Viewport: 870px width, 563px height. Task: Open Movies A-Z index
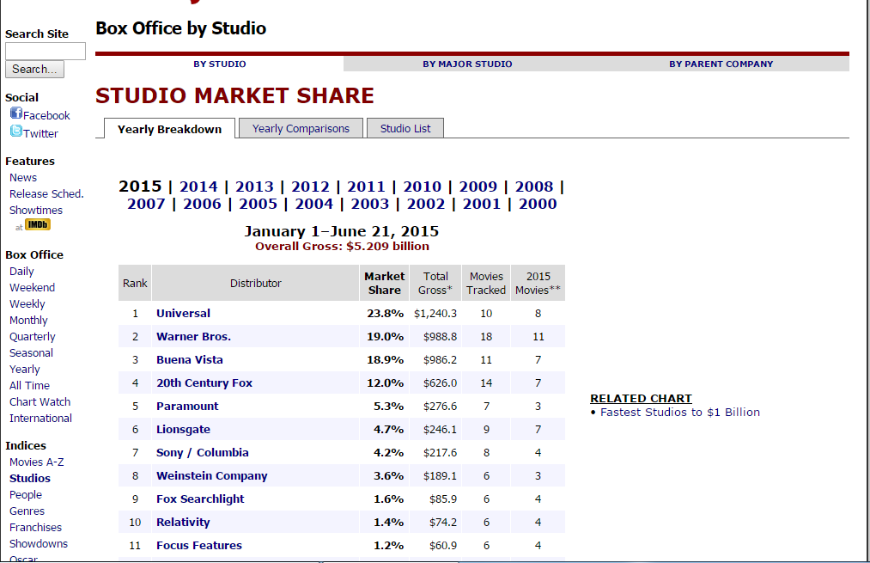click(37, 462)
